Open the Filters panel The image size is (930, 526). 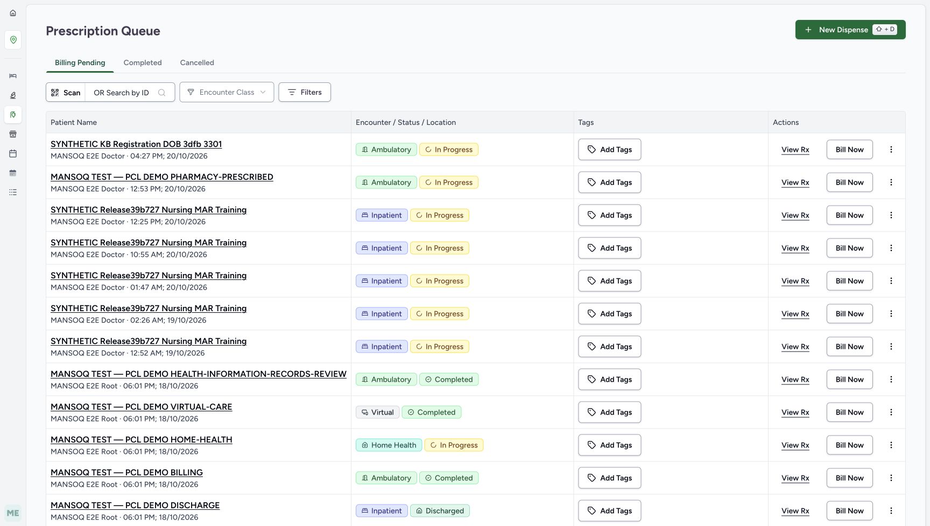click(x=305, y=93)
